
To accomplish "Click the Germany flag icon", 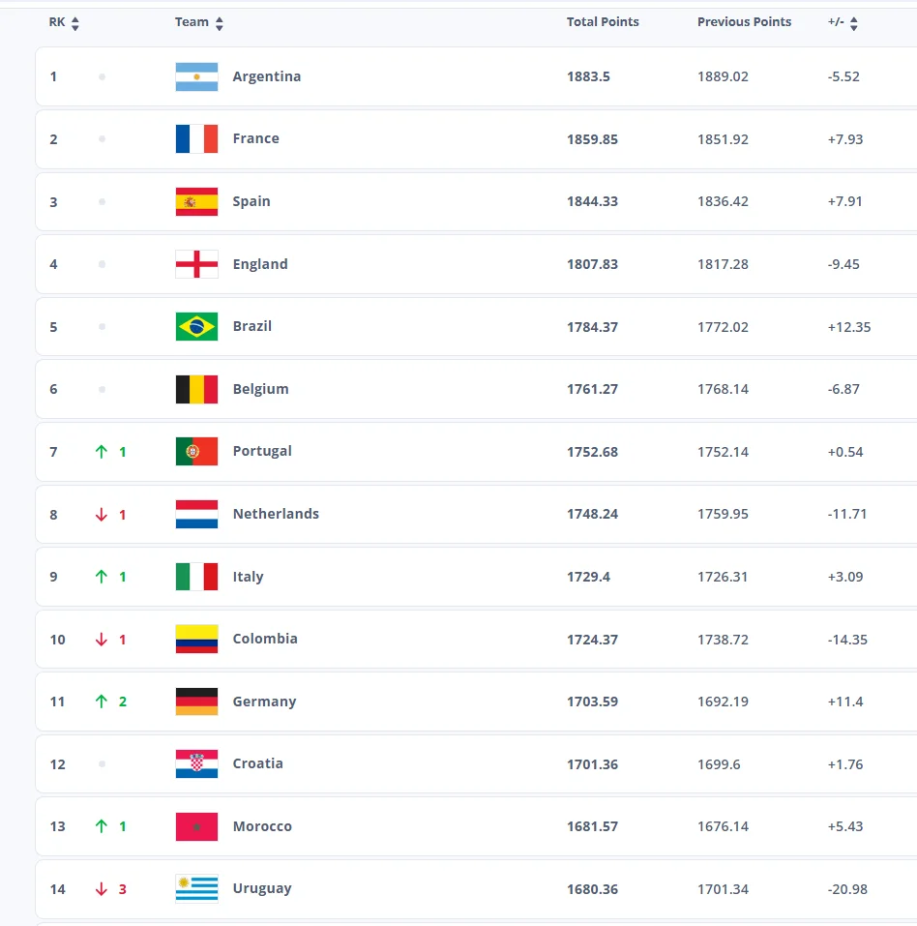I will click(196, 702).
